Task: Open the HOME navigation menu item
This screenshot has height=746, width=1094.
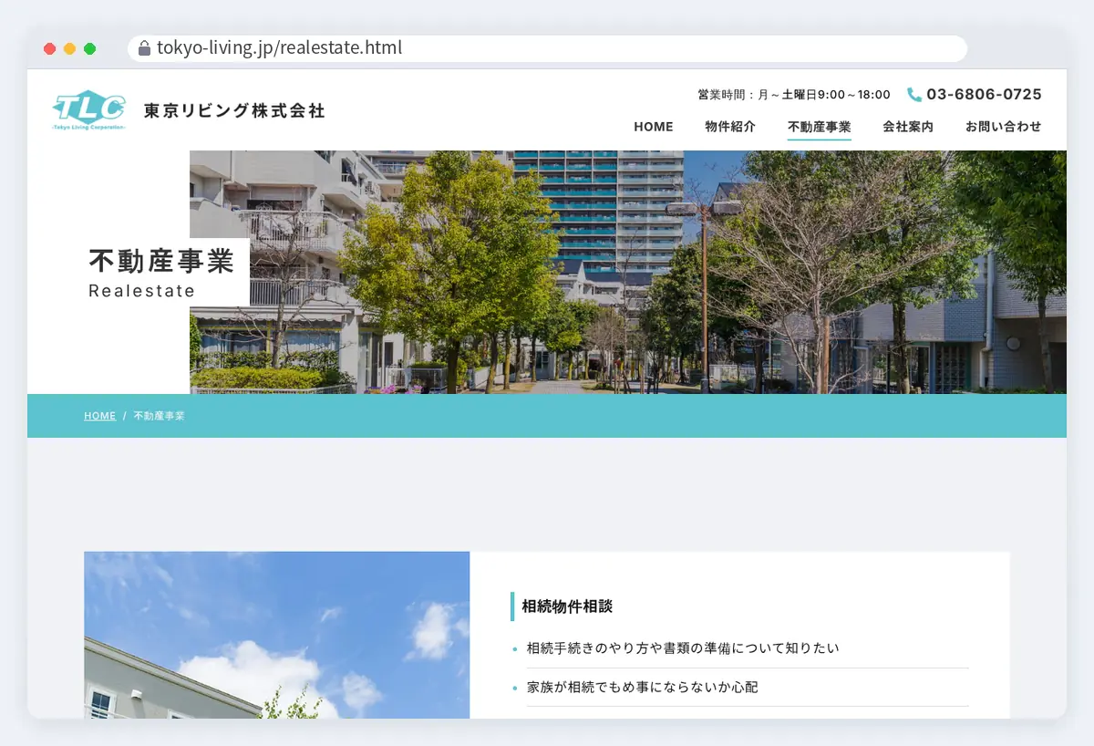Action: point(654,127)
